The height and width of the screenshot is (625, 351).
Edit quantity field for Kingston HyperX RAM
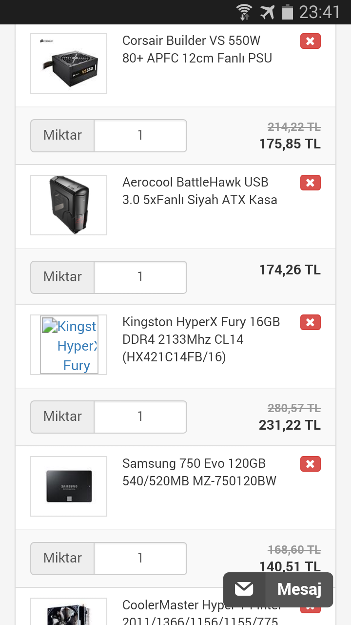(140, 417)
